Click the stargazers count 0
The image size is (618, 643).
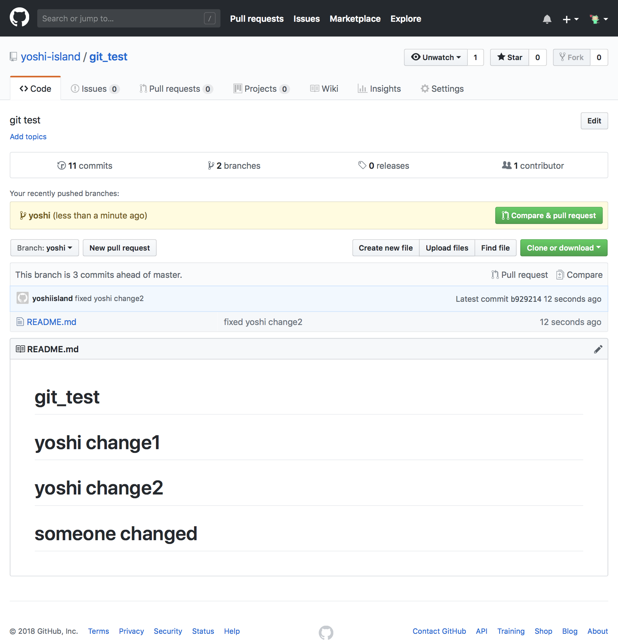(x=538, y=57)
